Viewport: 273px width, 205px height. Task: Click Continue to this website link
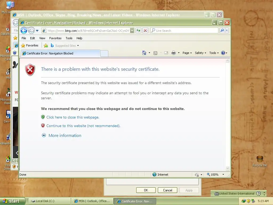click(x=83, y=126)
